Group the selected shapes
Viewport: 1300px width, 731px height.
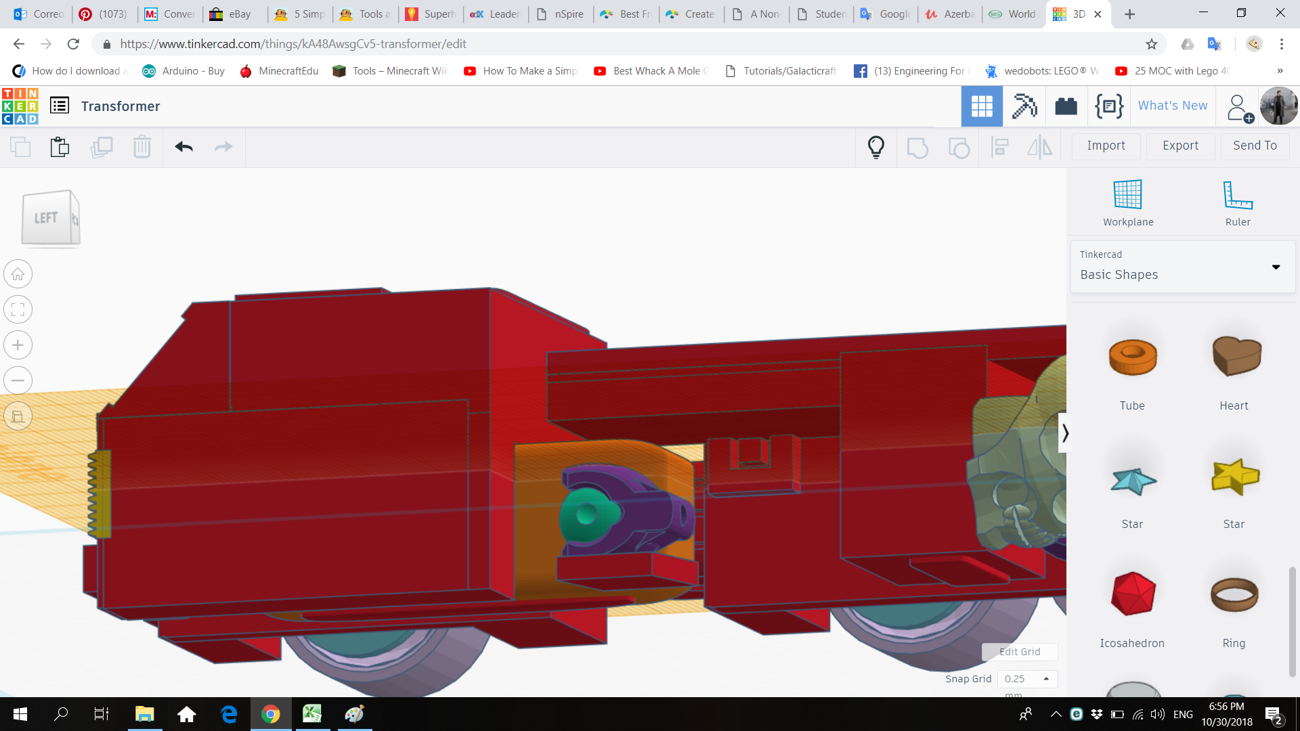[918, 147]
